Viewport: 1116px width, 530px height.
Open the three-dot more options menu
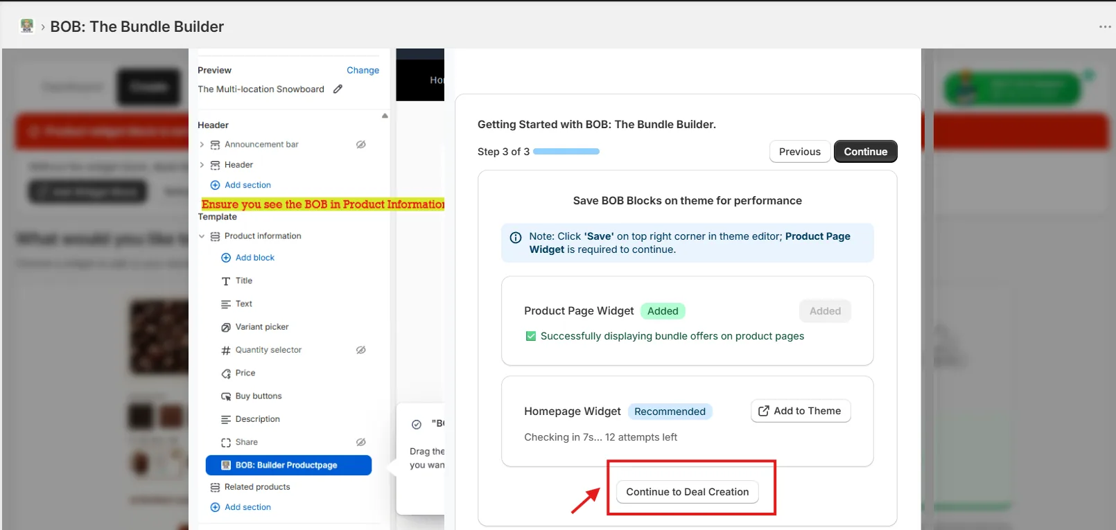point(1105,27)
